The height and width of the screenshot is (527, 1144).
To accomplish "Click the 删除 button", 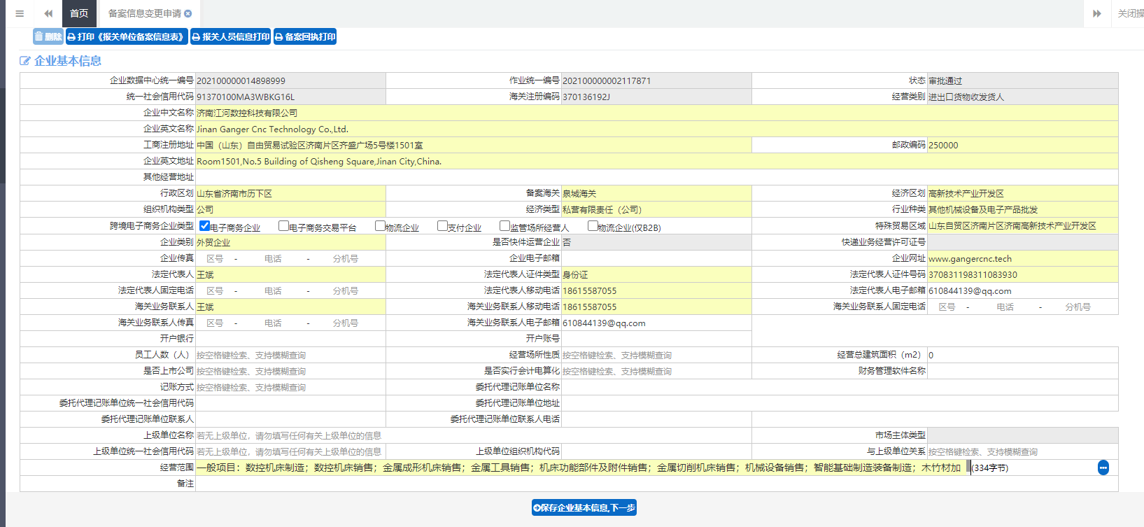I will point(48,36).
